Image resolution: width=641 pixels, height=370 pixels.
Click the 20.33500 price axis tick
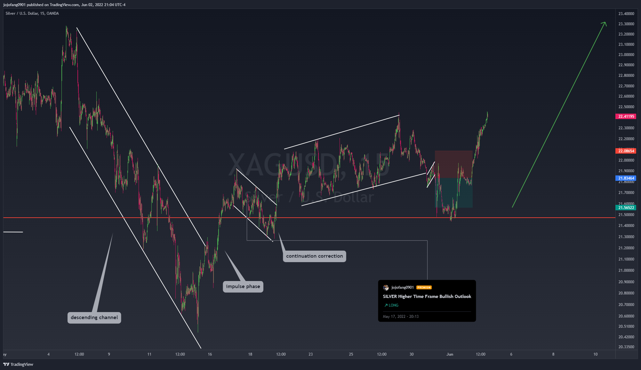click(626, 347)
